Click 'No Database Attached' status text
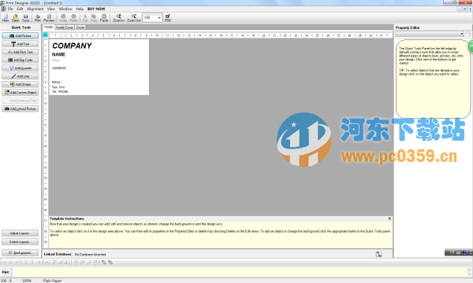This screenshot has width=473, height=283. click(x=90, y=255)
